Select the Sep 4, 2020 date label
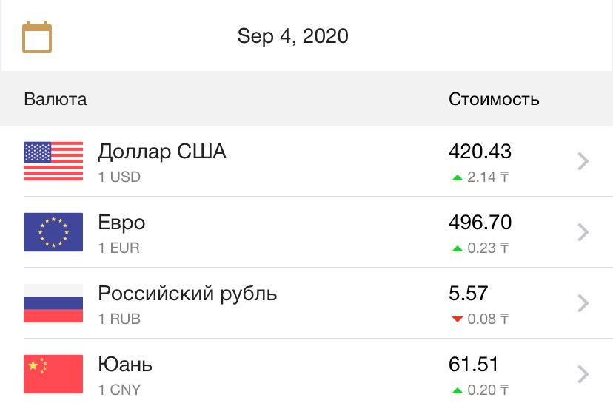613x403 pixels. coord(293,36)
